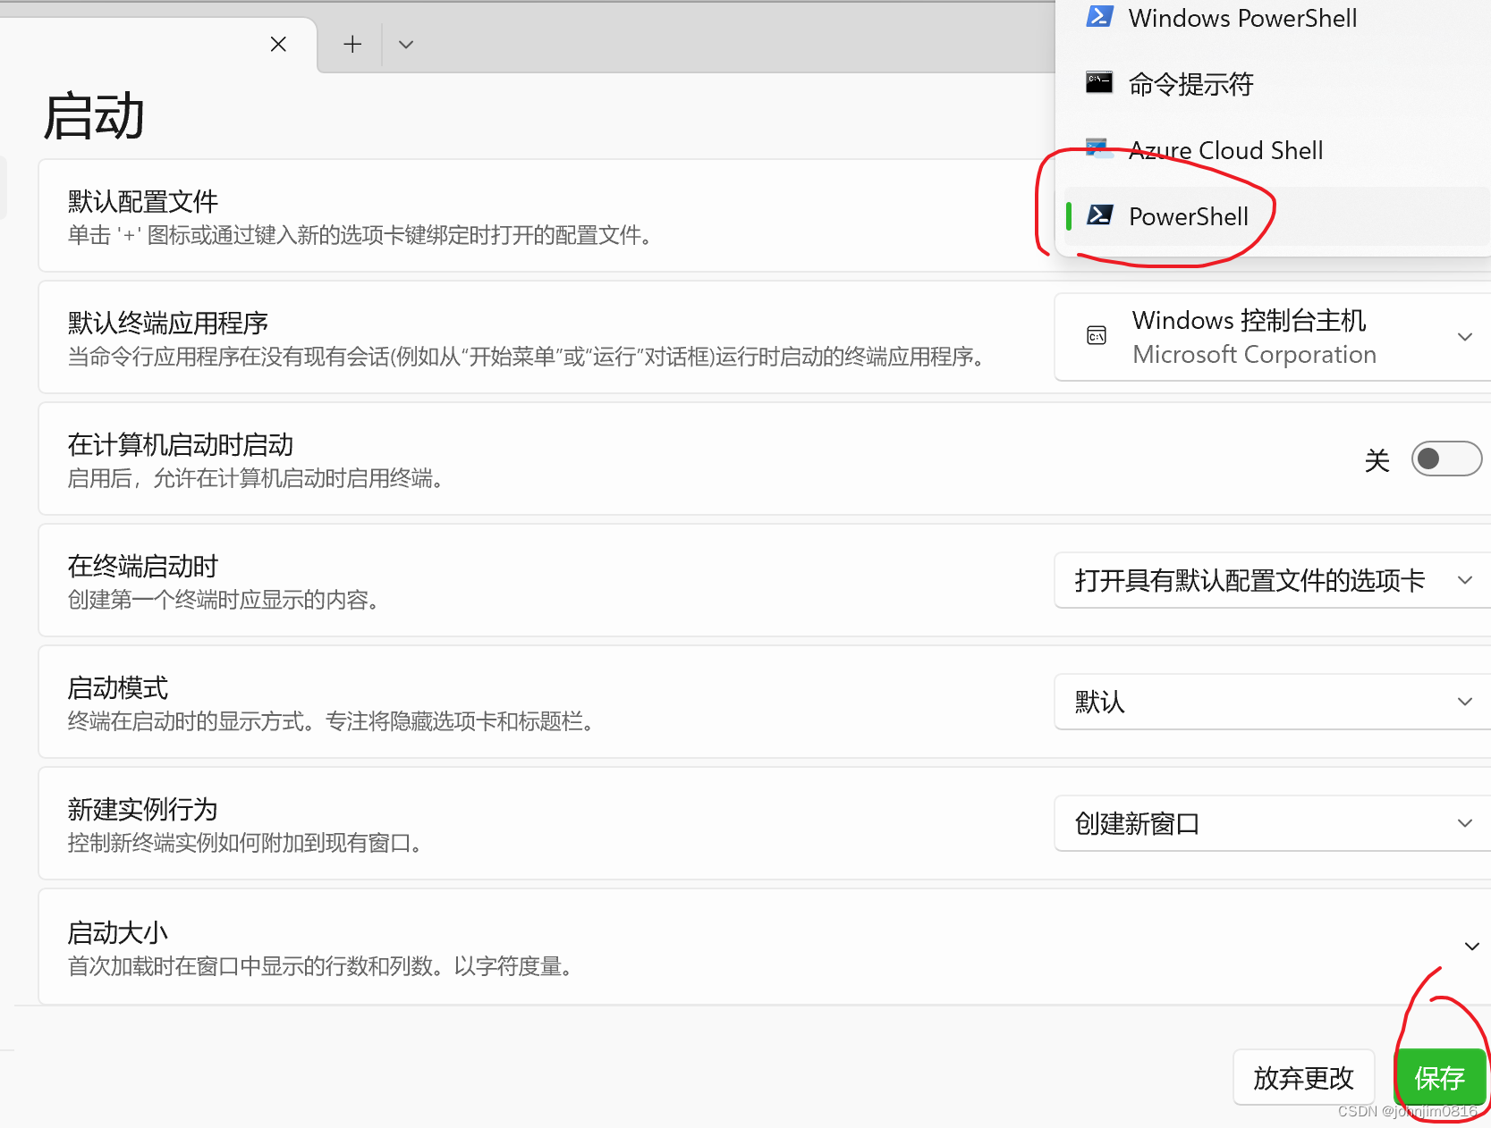This screenshot has height=1128, width=1491.
Task: Open a new terminal tab with plus icon
Action: 352,44
